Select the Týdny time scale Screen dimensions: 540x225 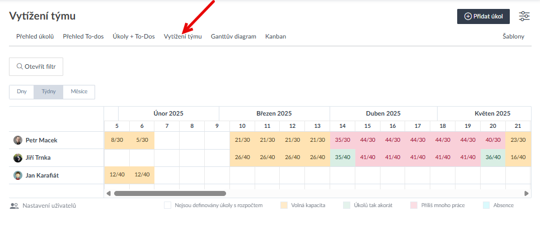pos(48,92)
